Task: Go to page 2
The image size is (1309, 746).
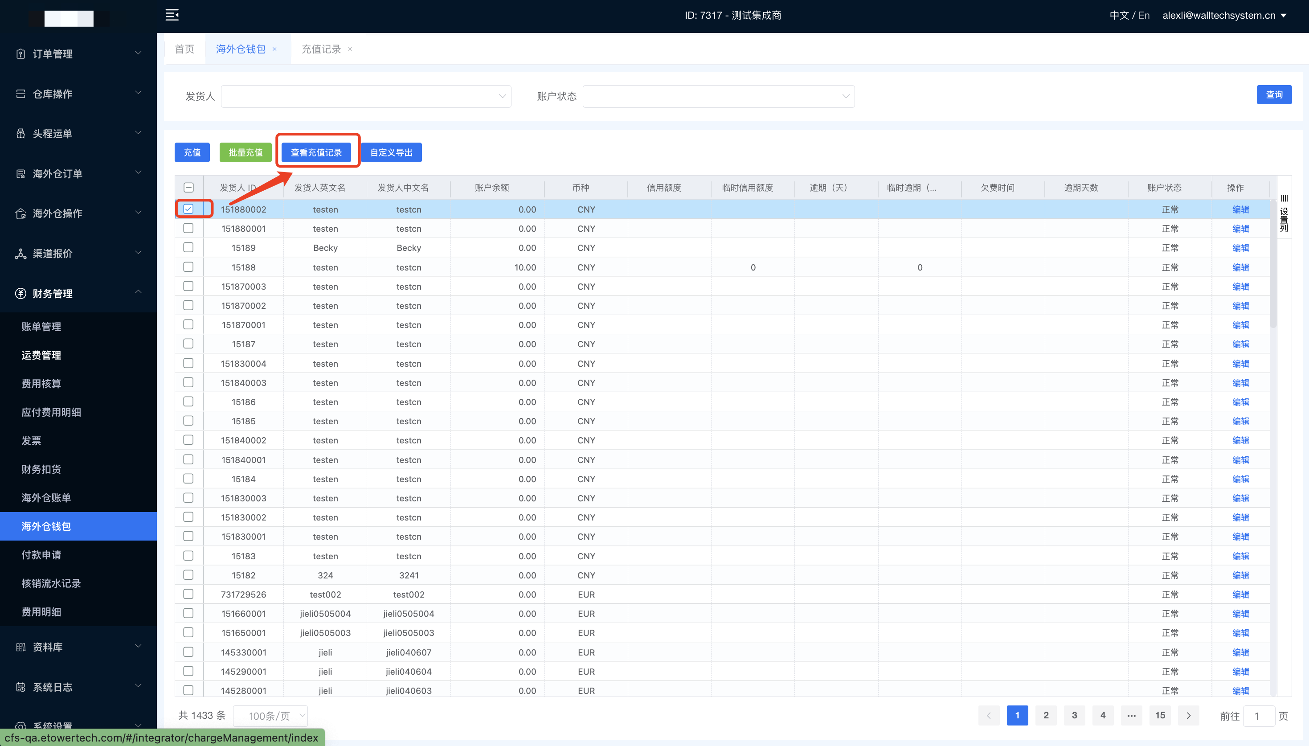Action: tap(1046, 716)
